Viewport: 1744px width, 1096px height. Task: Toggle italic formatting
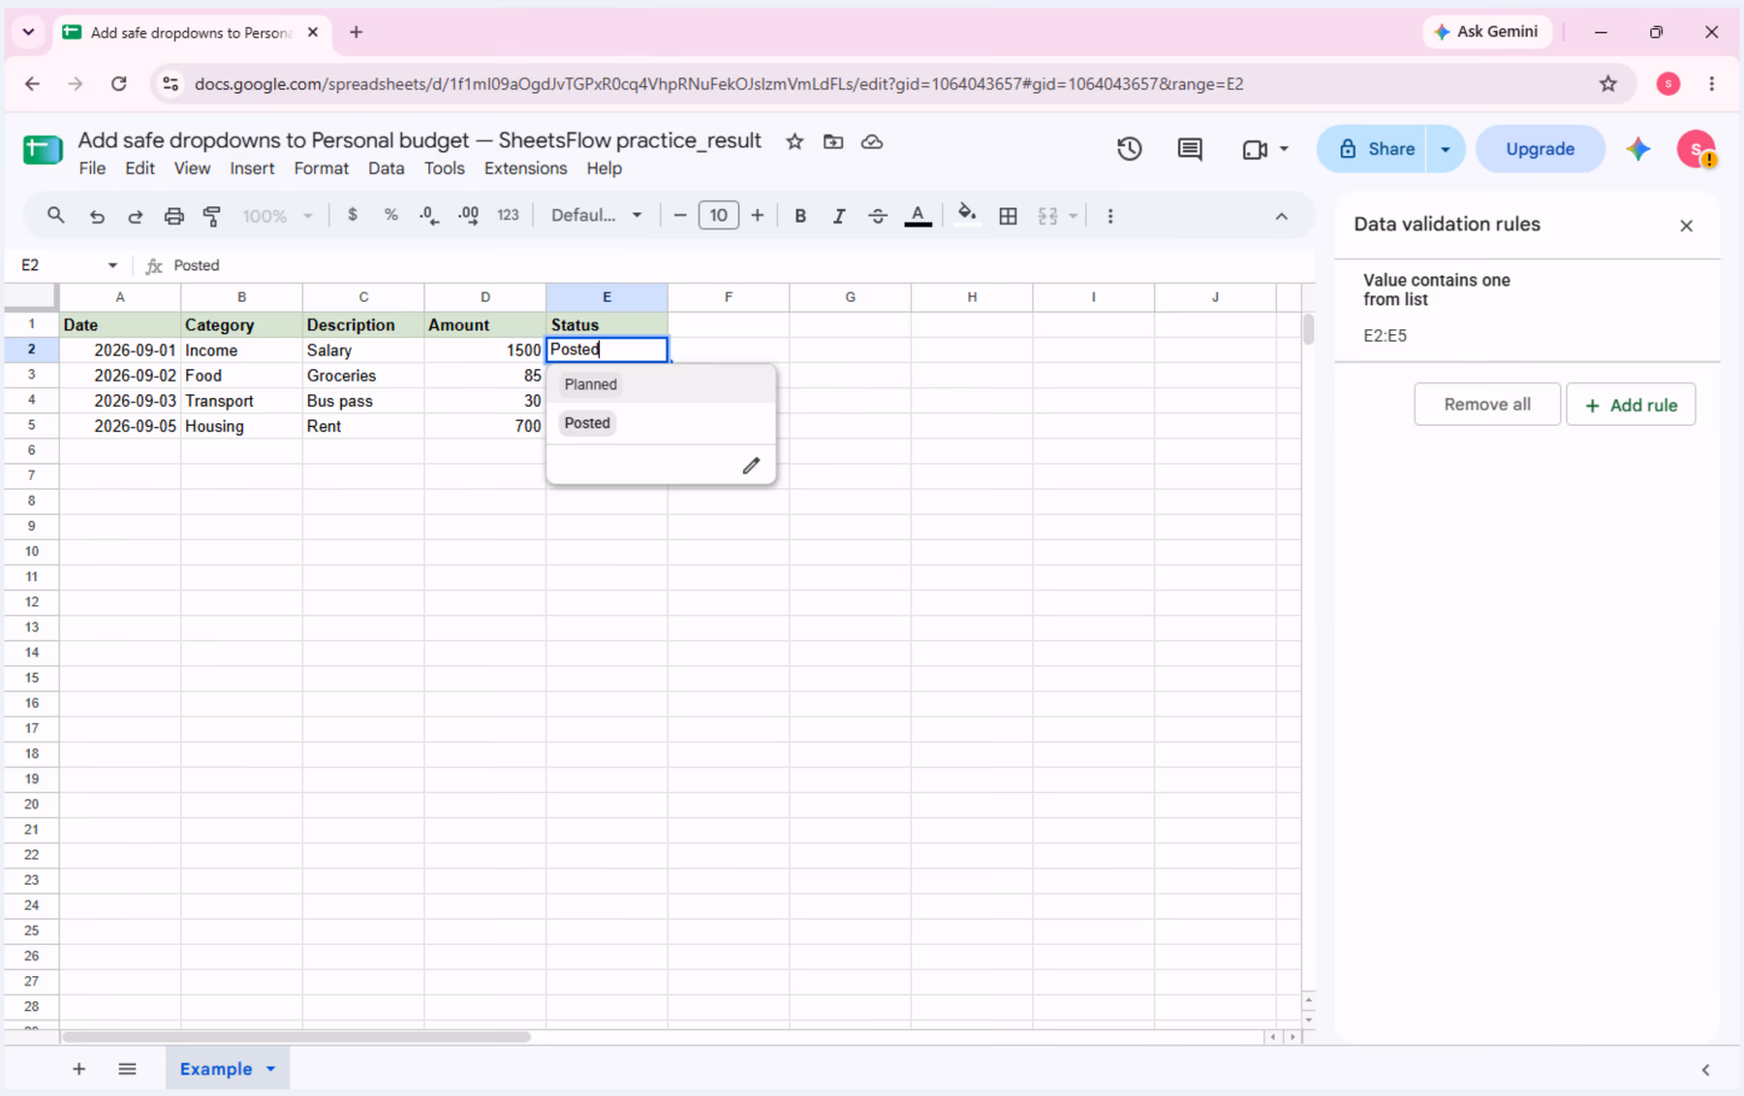839,216
